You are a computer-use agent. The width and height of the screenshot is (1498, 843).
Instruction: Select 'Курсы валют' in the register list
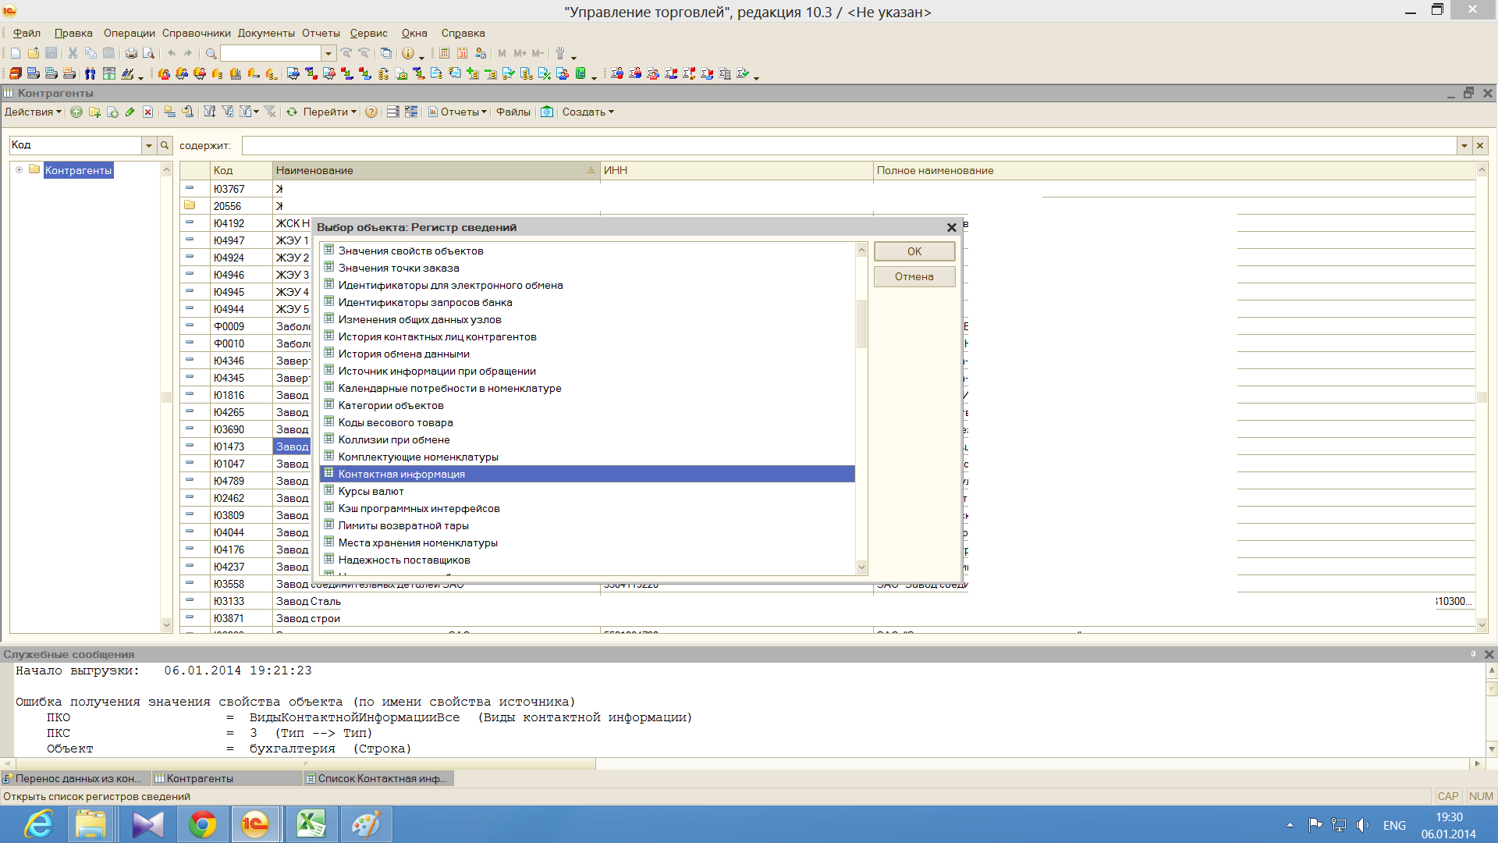(587, 491)
